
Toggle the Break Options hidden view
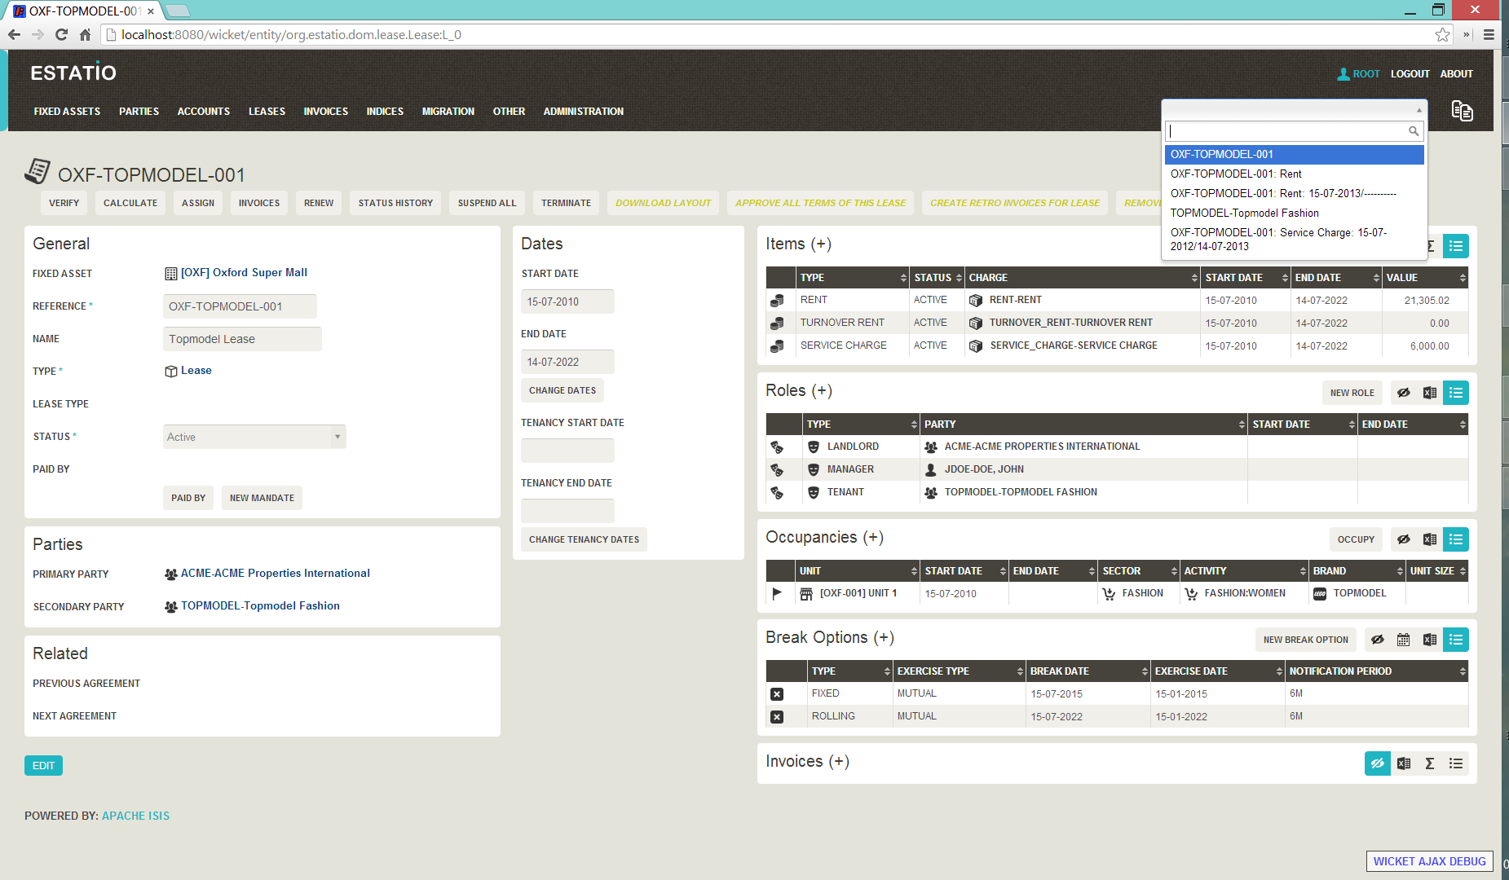coord(1377,640)
